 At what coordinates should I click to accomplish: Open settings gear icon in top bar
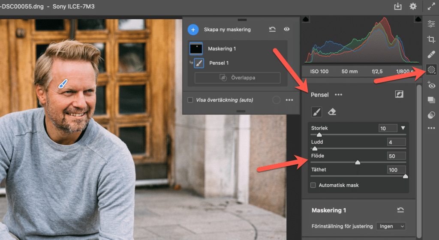(413, 6)
